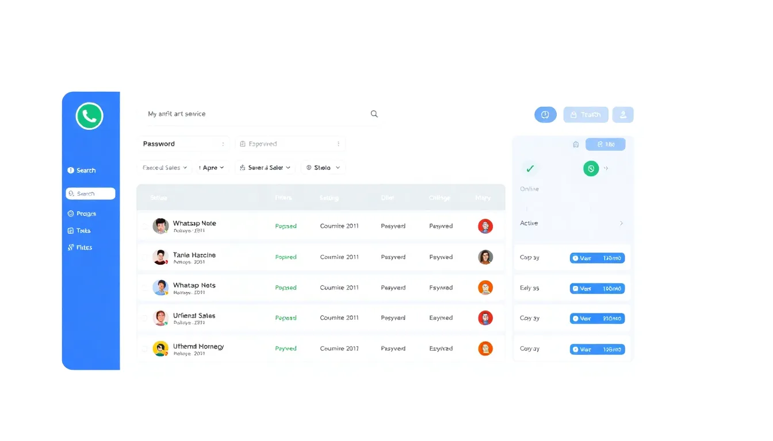Click the green checkmark icon above Online

(530, 168)
